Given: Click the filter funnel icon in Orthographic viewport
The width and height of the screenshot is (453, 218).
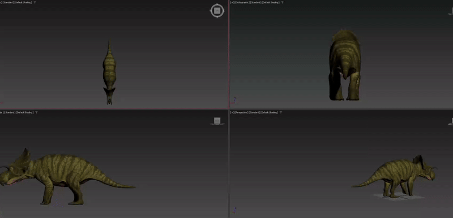Looking at the screenshot, I should tap(282, 2).
